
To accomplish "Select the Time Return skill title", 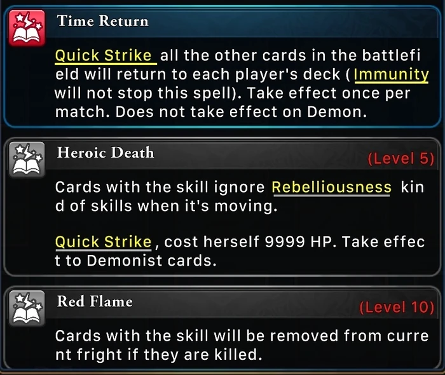I will [x=103, y=21].
